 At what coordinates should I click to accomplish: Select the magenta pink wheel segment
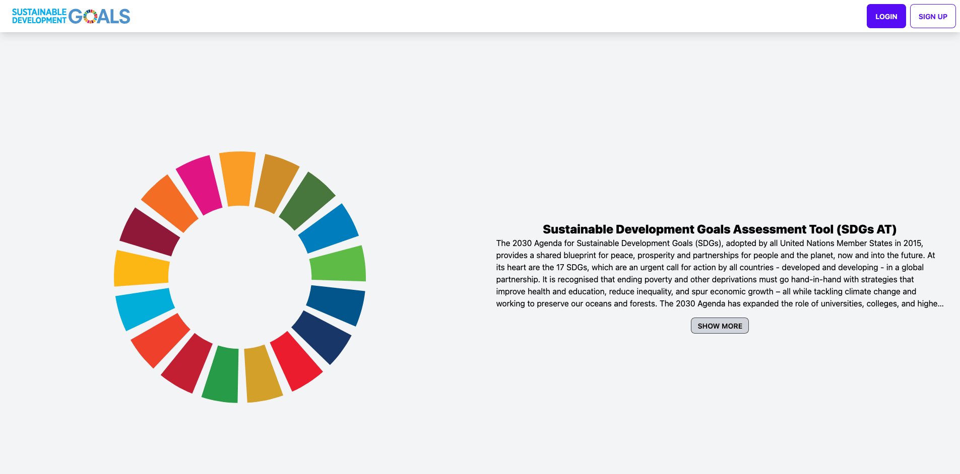coord(199,184)
